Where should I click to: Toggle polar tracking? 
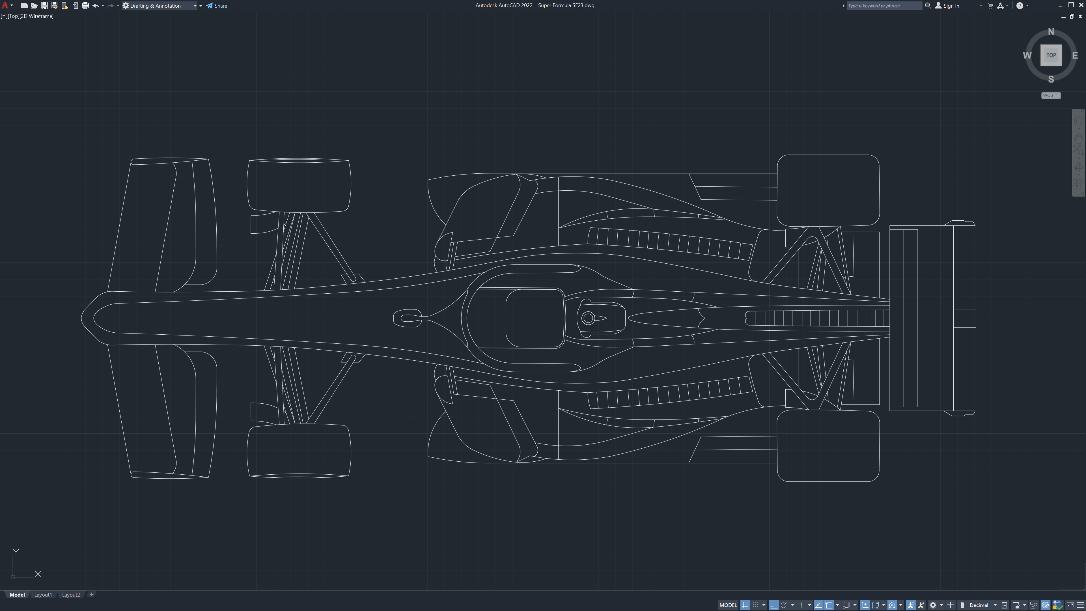[x=784, y=605]
